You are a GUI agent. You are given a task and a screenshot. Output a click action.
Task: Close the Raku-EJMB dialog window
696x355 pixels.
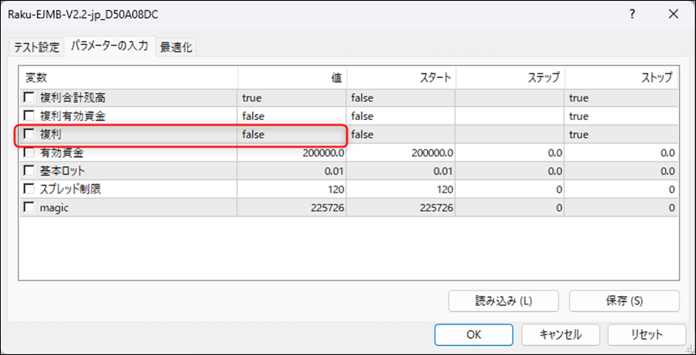(671, 15)
